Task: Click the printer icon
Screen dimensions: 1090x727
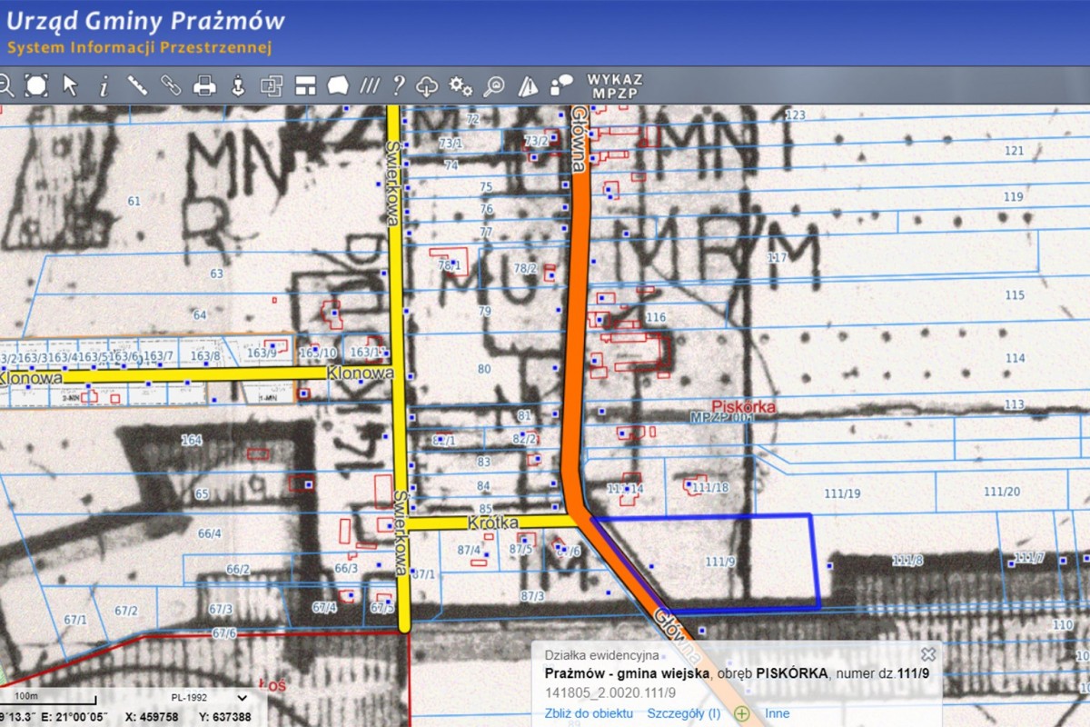Action: (x=205, y=86)
